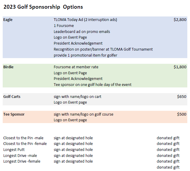Click the 2023 Golf Sponsorship Options title
The image size is (190, 171).
pos(43,7)
